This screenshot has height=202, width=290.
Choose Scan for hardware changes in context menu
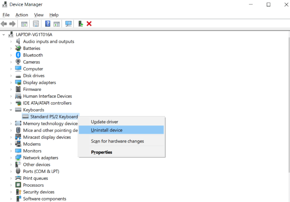pyautogui.click(x=121, y=141)
